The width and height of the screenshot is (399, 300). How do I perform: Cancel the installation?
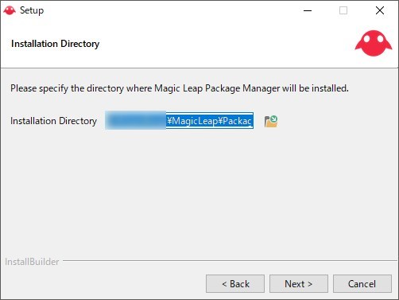click(362, 284)
